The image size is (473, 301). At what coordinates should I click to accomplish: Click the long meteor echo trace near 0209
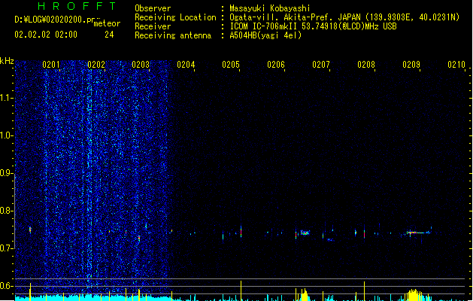[418, 233]
